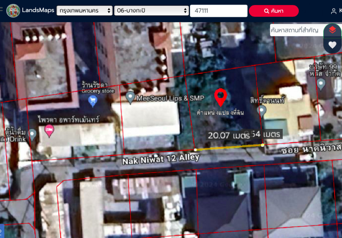
Task: Open the user account icon
Action: point(334,11)
